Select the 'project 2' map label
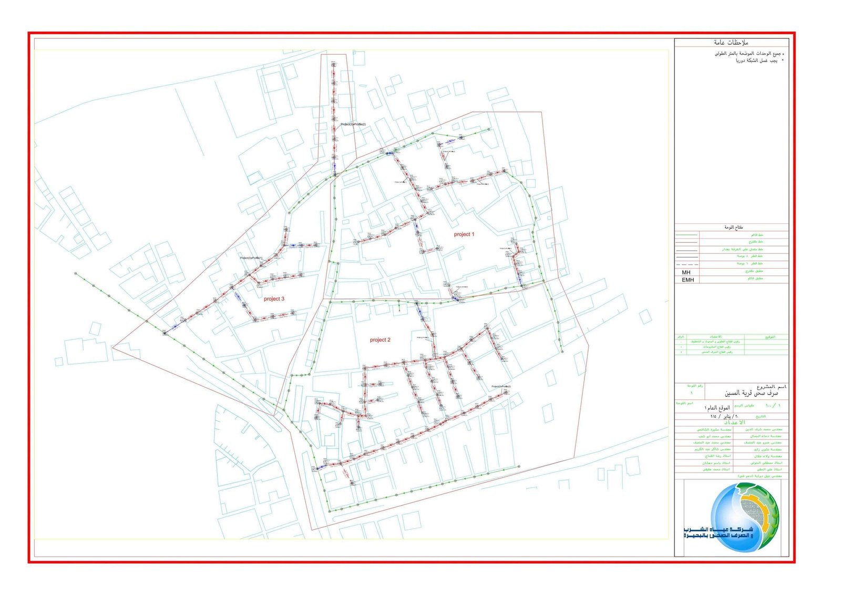The height and width of the screenshot is (595, 841). tap(380, 340)
